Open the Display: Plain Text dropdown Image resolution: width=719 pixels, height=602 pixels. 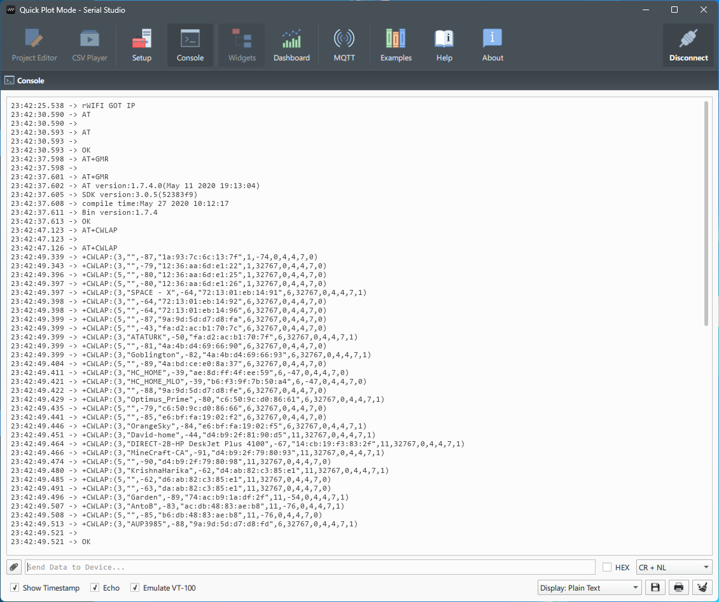pyautogui.click(x=589, y=588)
